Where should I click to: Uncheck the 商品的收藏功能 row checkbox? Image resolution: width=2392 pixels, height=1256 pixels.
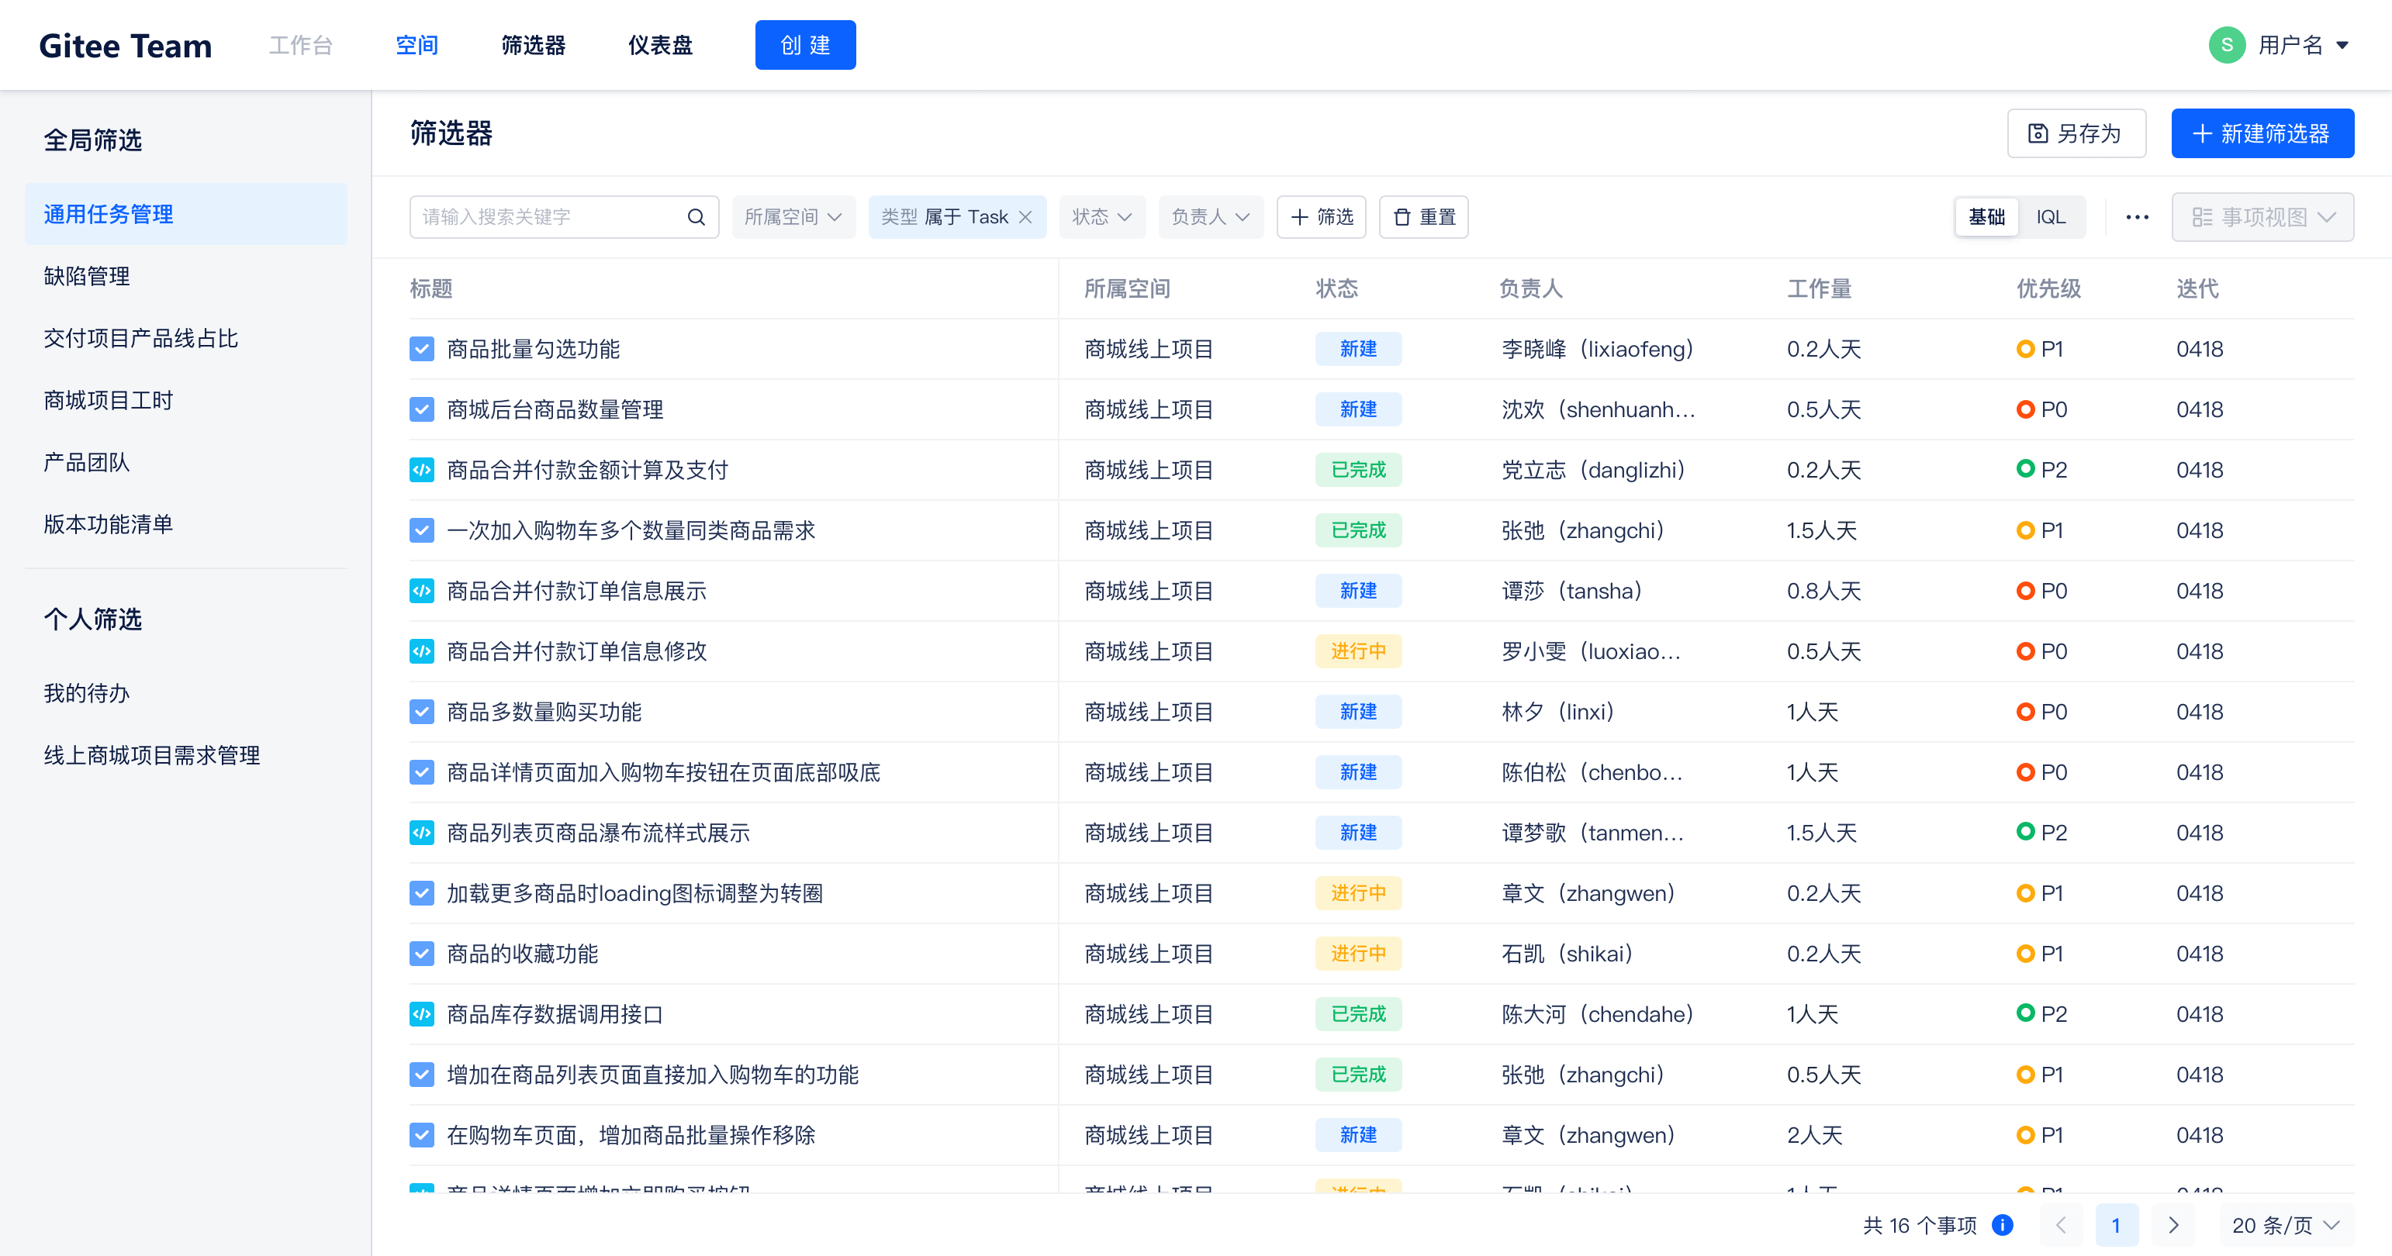pyautogui.click(x=422, y=954)
